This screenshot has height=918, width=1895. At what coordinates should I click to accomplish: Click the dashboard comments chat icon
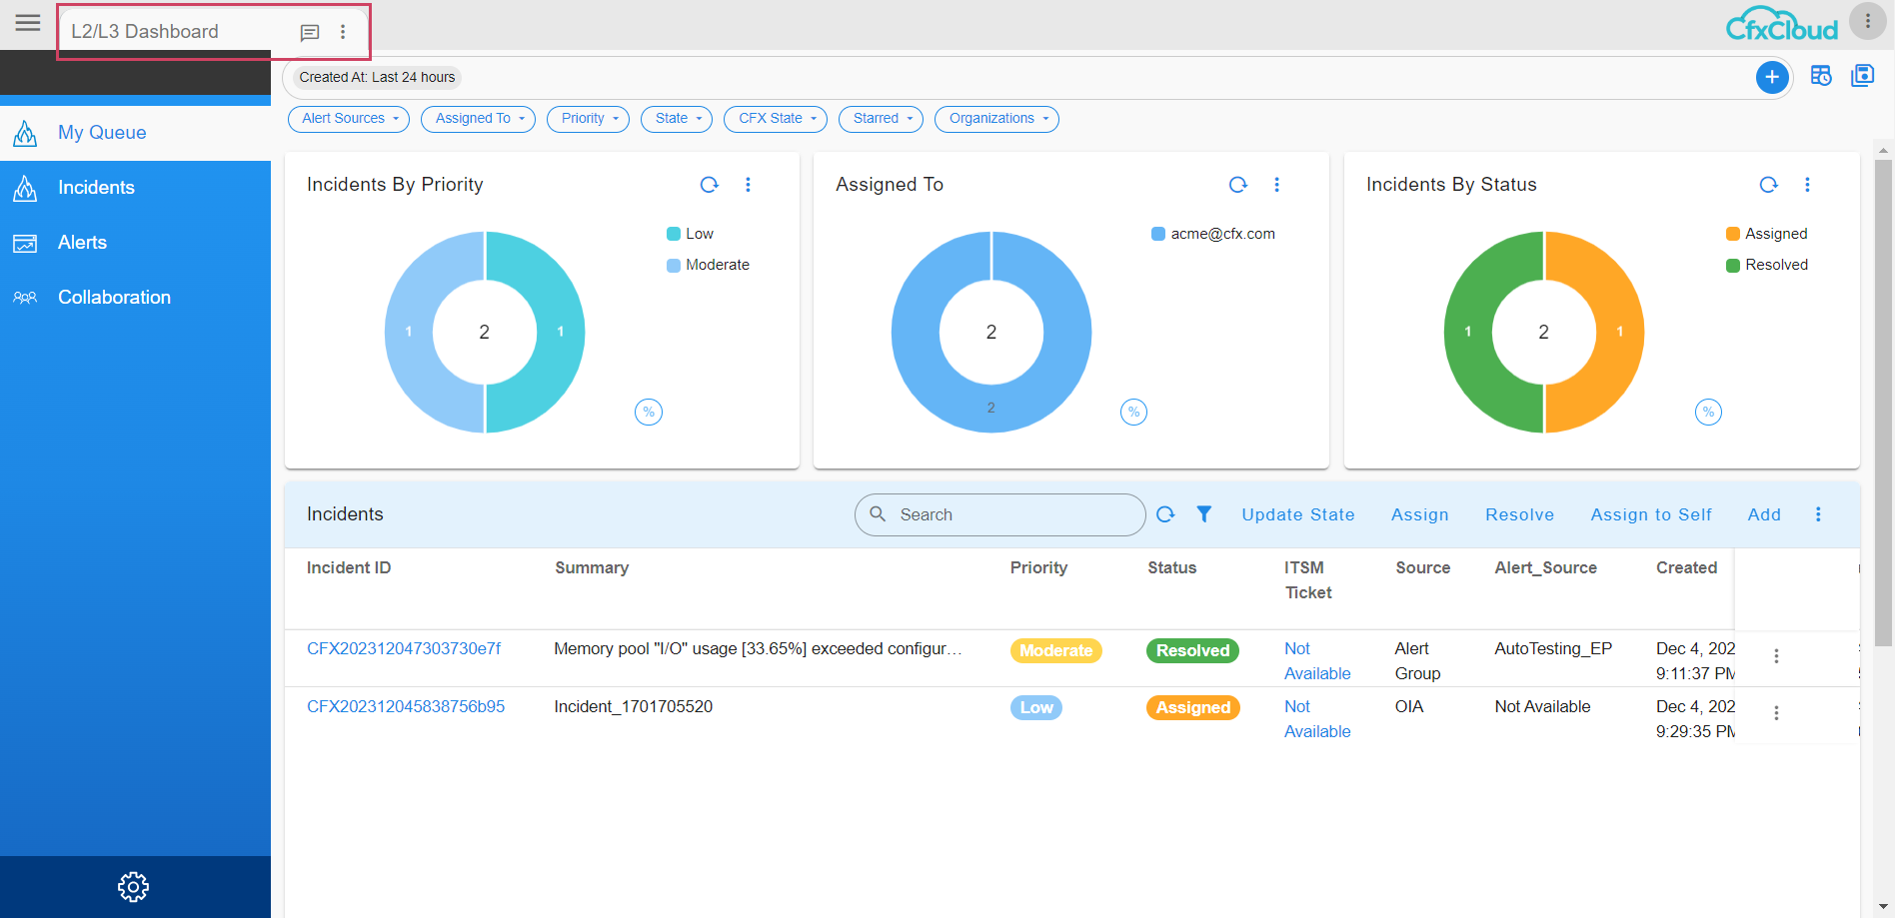click(x=310, y=33)
